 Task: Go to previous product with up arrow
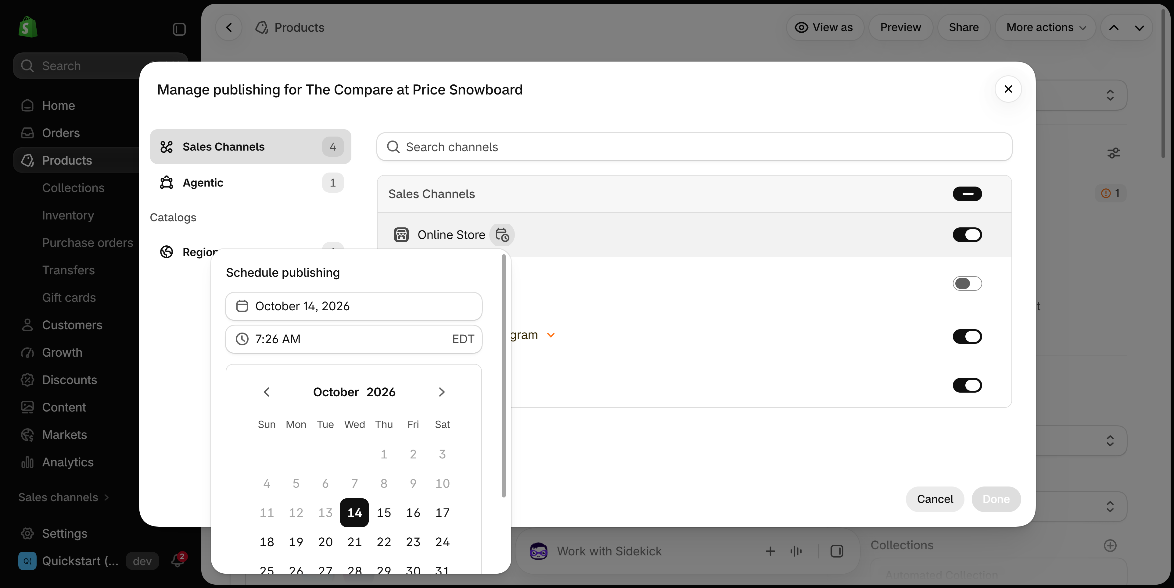tap(1114, 28)
